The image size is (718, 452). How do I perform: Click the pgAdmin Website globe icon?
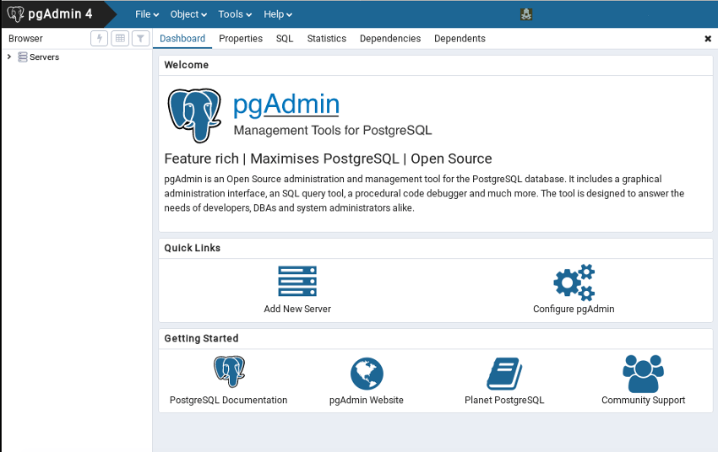pyautogui.click(x=367, y=374)
